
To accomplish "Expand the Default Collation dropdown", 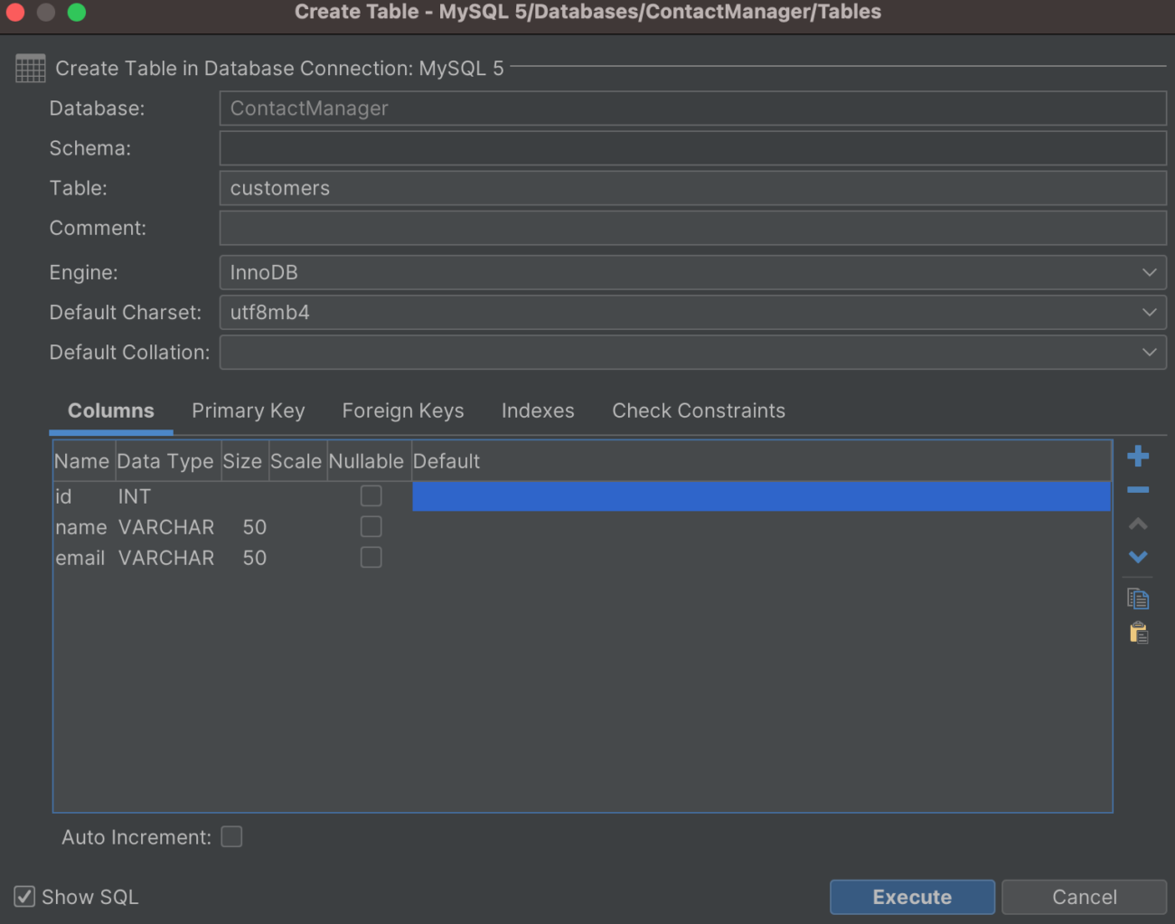I will tap(1150, 353).
